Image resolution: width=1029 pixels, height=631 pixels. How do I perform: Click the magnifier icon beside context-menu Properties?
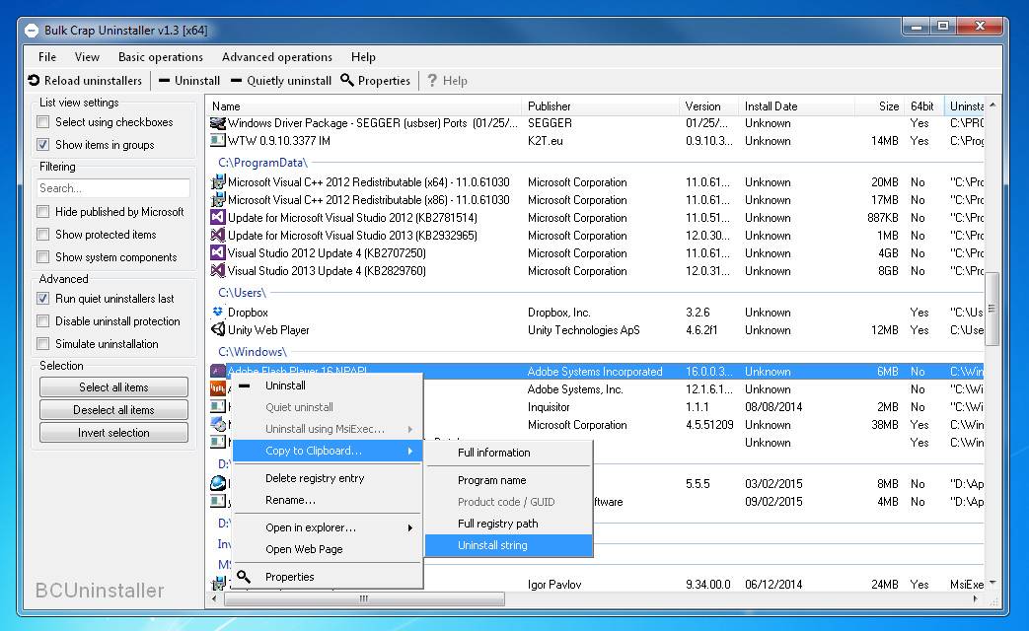click(x=244, y=577)
